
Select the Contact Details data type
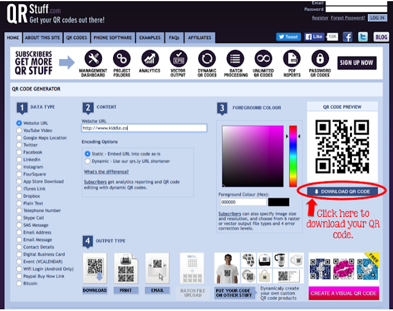pyautogui.click(x=19, y=247)
